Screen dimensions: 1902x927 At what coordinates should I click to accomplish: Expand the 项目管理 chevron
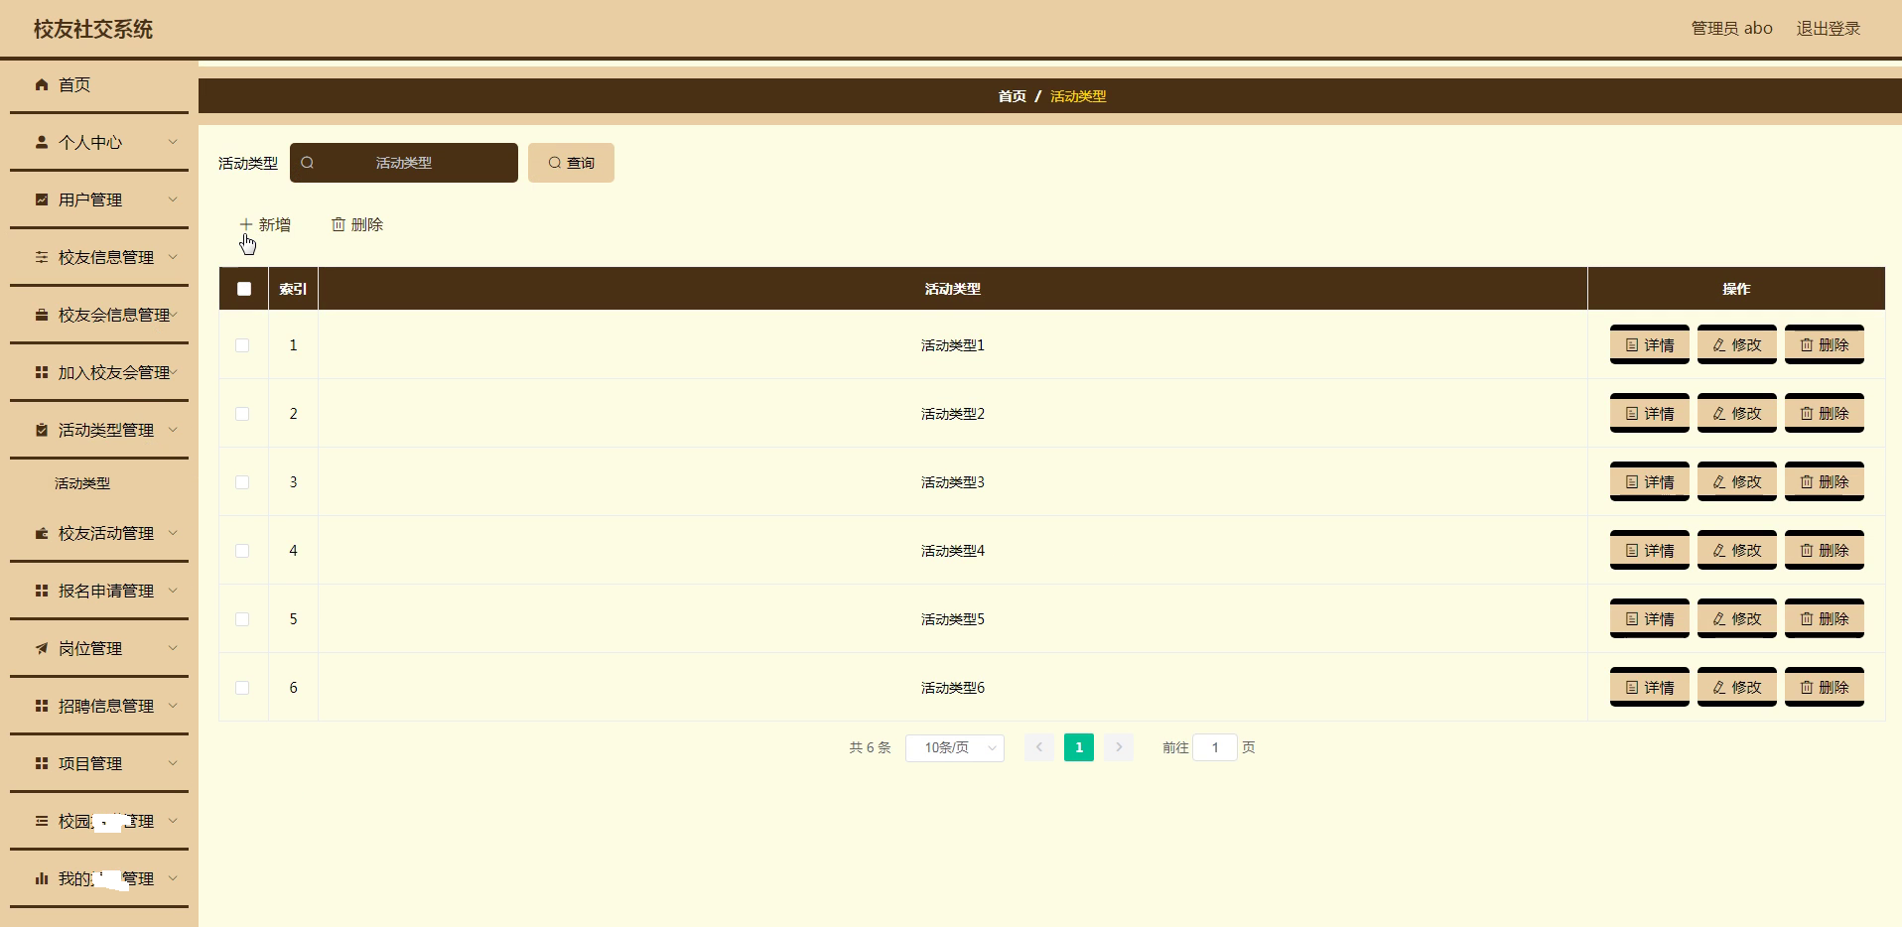click(173, 764)
